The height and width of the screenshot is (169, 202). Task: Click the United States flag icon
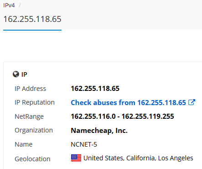tap(76, 158)
